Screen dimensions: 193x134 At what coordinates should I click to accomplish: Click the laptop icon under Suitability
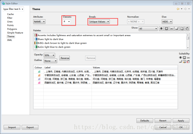180,62
